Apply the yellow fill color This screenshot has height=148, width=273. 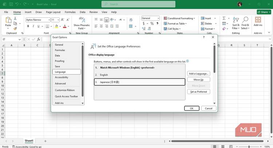click(x=56, y=26)
